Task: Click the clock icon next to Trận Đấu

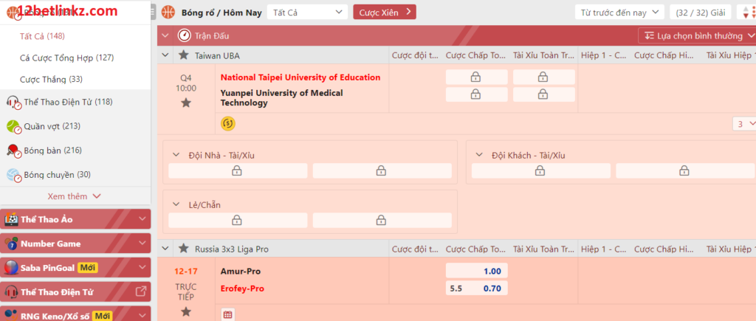Action: [185, 35]
